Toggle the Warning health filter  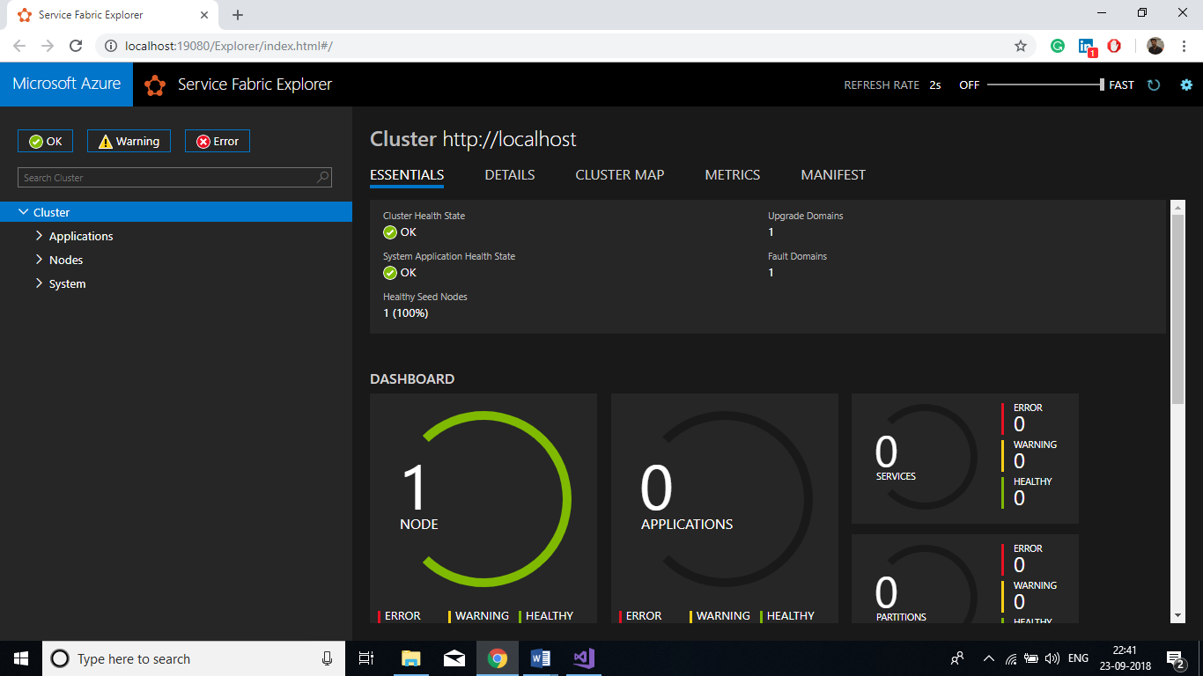129,141
